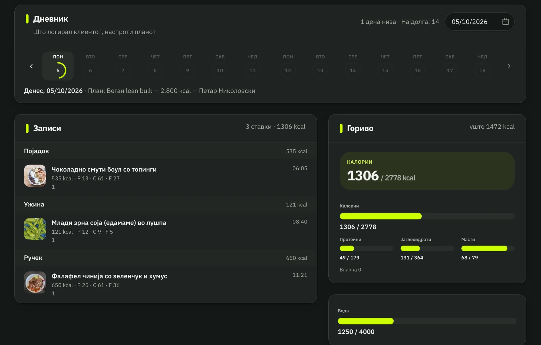Select Monday 12 in day strip
The width and height of the screenshot is (541, 345).
[288, 66]
